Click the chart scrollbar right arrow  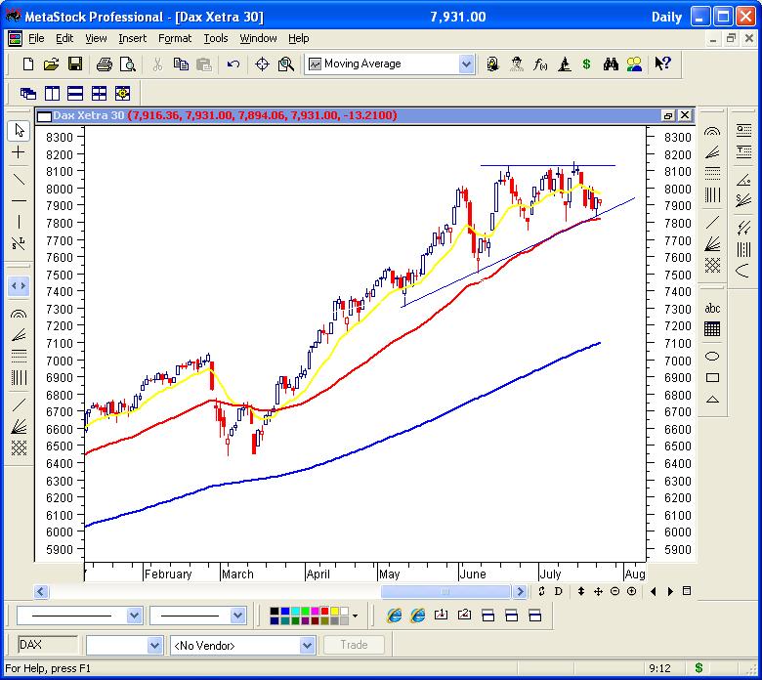(x=520, y=591)
